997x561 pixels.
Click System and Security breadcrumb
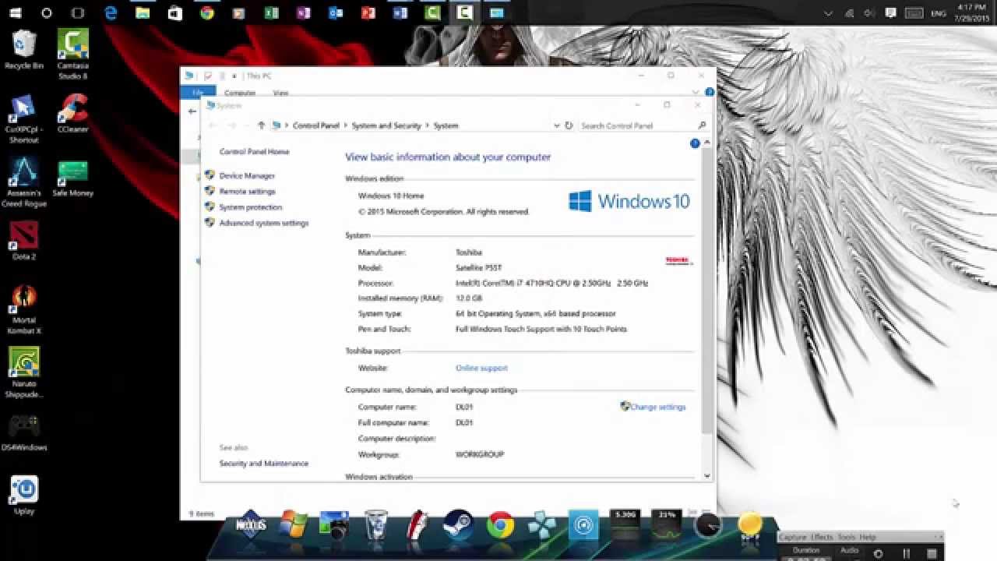tap(386, 125)
